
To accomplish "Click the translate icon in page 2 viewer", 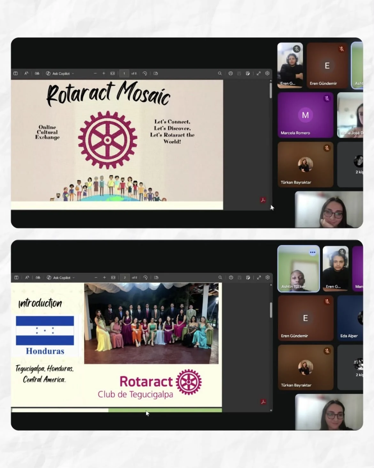I will click(38, 277).
